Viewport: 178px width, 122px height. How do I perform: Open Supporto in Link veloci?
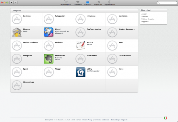click(x=145, y=22)
